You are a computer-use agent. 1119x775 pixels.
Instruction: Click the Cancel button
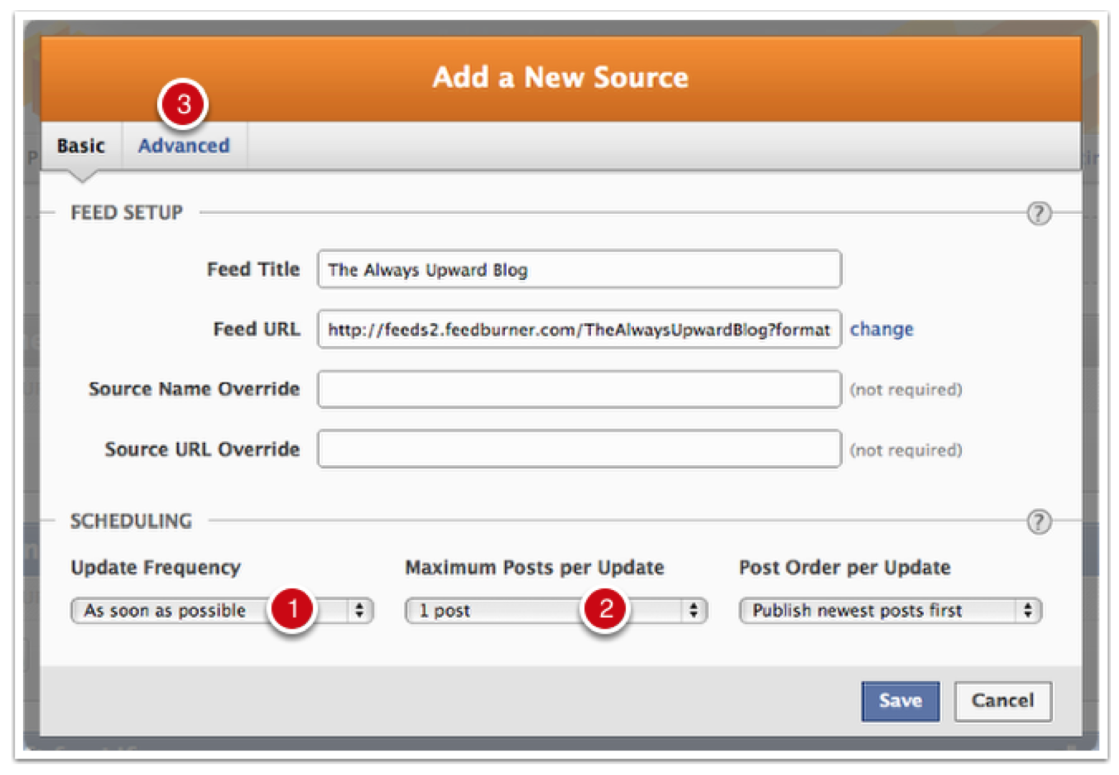(x=1002, y=700)
